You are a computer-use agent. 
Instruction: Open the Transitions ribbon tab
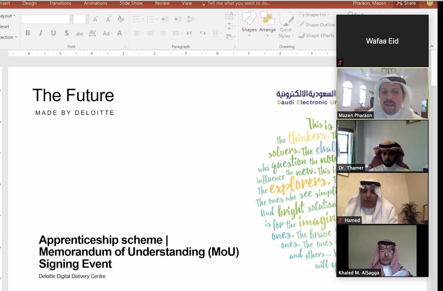60,3
